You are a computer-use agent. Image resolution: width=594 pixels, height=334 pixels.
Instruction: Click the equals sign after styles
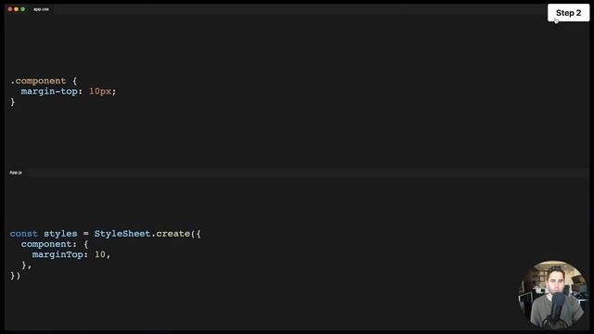(86, 234)
